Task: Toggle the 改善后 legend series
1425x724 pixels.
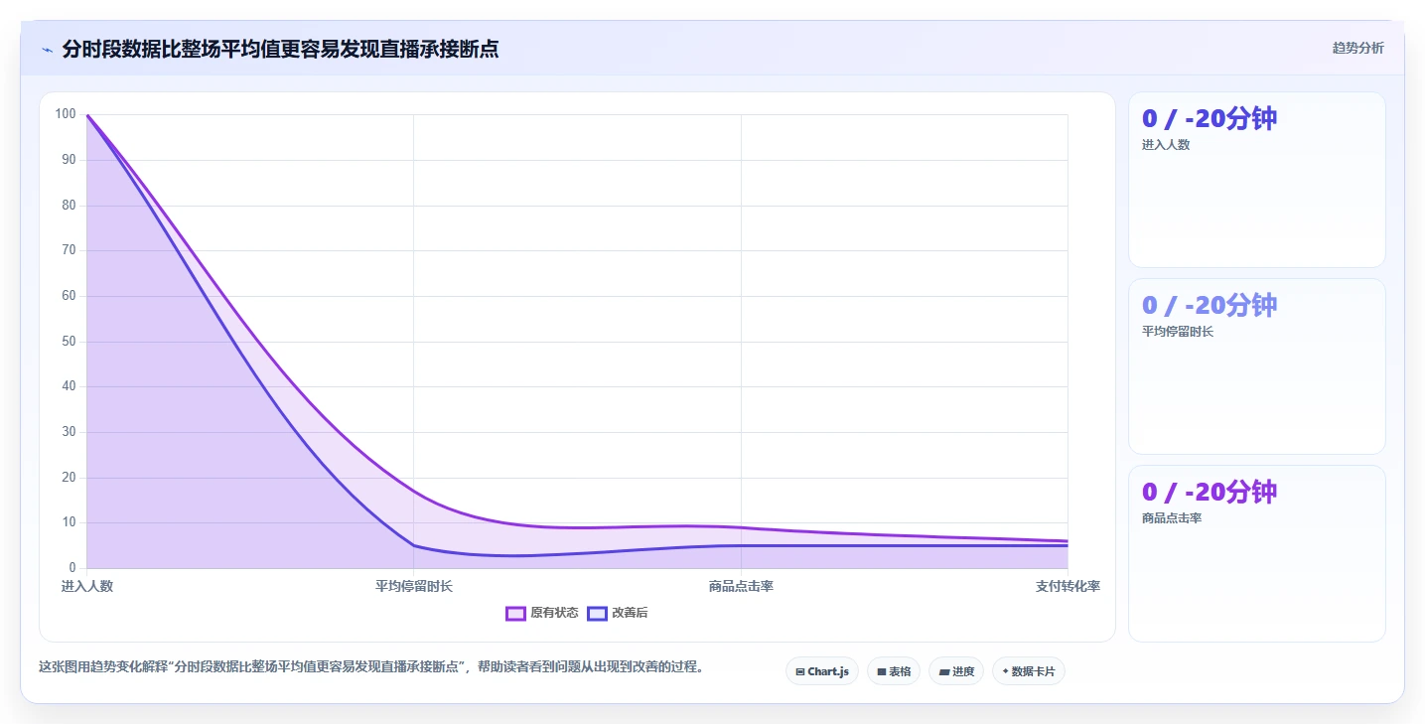Action: pyautogui.click(x=618, y=613)
